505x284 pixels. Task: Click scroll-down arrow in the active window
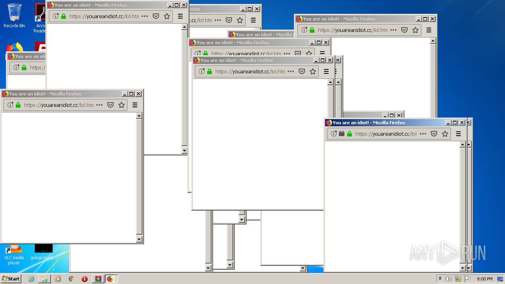coord(463,268)
